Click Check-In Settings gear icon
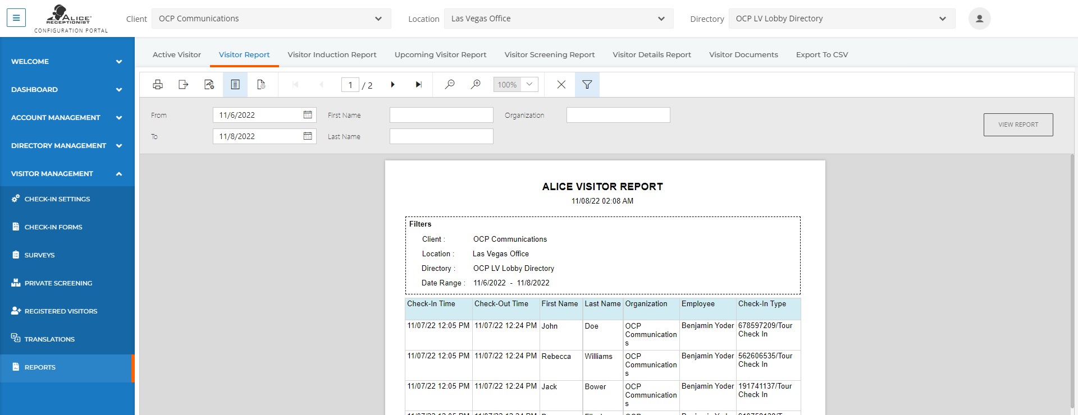 tap(16, 199)
